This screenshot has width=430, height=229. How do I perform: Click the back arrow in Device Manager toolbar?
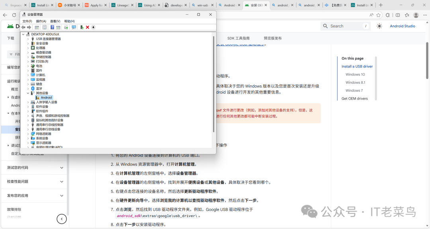coord(23,27)
